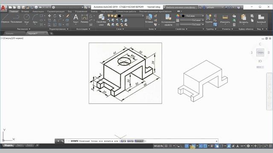Select the Размер dimension tool
This screenshot has height=153, width=273.
tap(84, 19)
